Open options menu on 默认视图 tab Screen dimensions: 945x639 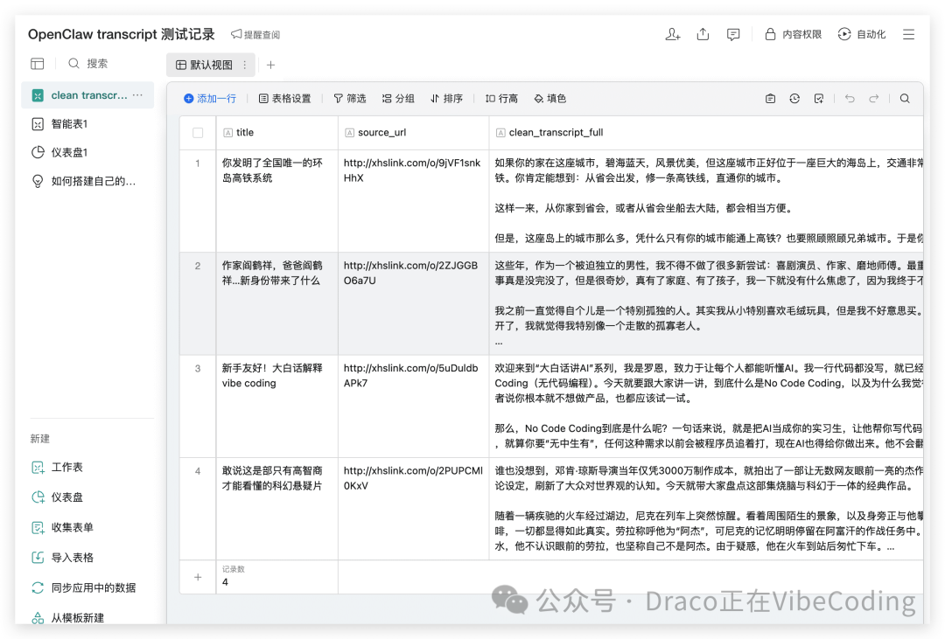click(244, 65)
